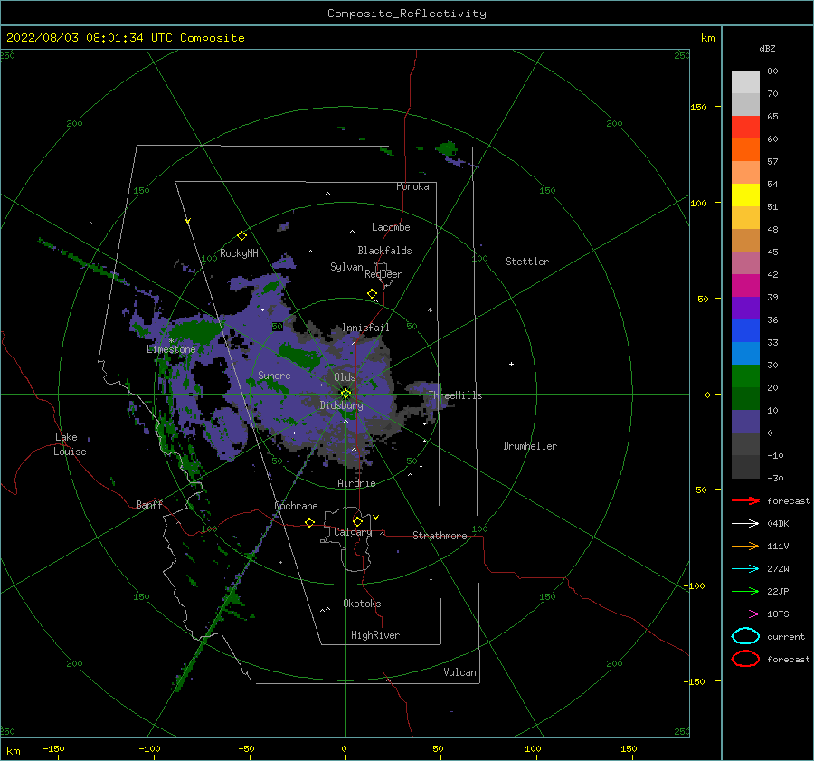Image resolution: width=814 pixels, height=761 pixels.
Task: Click the yellow diamond marker near RockyMH
Action: (x=241, y=236)
